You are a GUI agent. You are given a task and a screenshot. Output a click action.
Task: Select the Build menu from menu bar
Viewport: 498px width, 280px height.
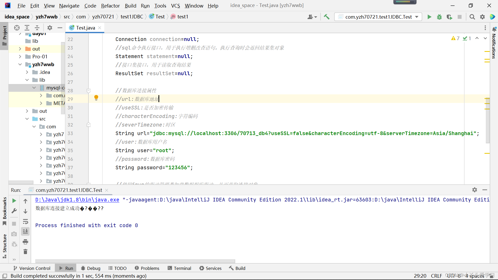pos(131,5)
